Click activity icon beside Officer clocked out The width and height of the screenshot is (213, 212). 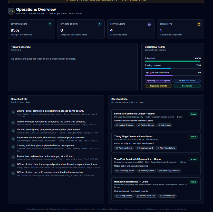click(x=13, y=173)
